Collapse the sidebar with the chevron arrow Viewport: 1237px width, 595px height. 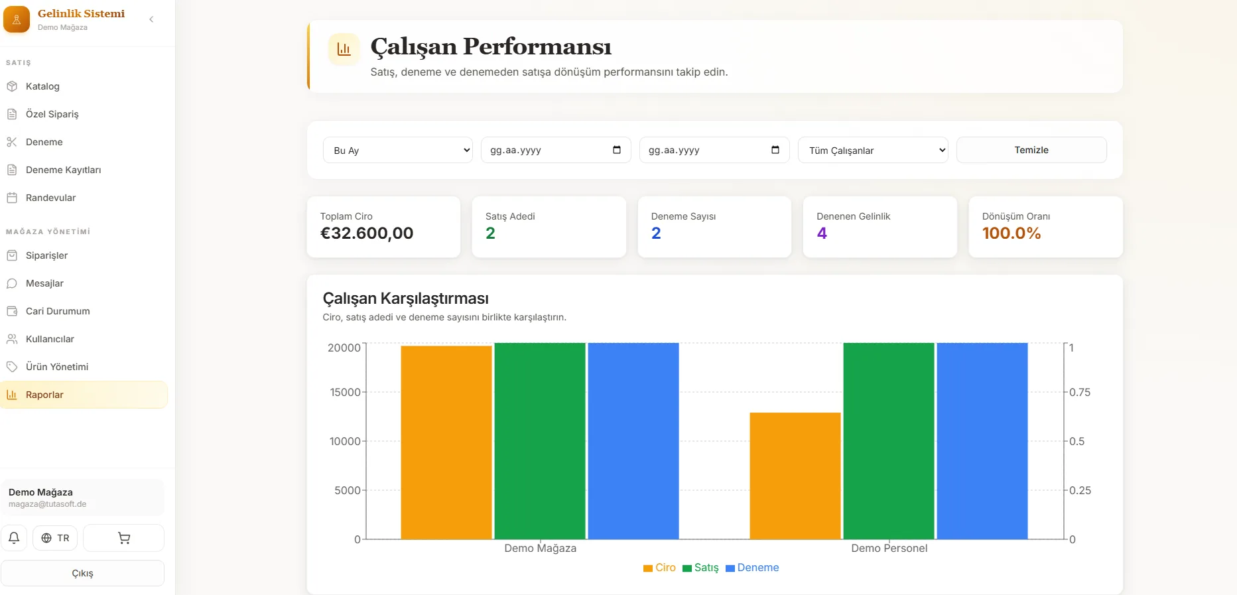tap(151, 19)
